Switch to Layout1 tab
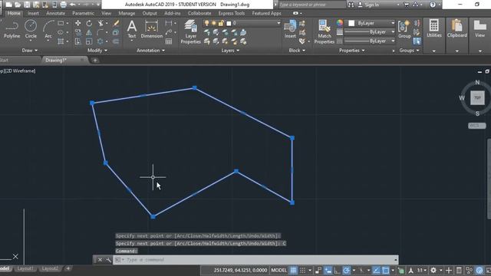 click(x=25, y=268)
